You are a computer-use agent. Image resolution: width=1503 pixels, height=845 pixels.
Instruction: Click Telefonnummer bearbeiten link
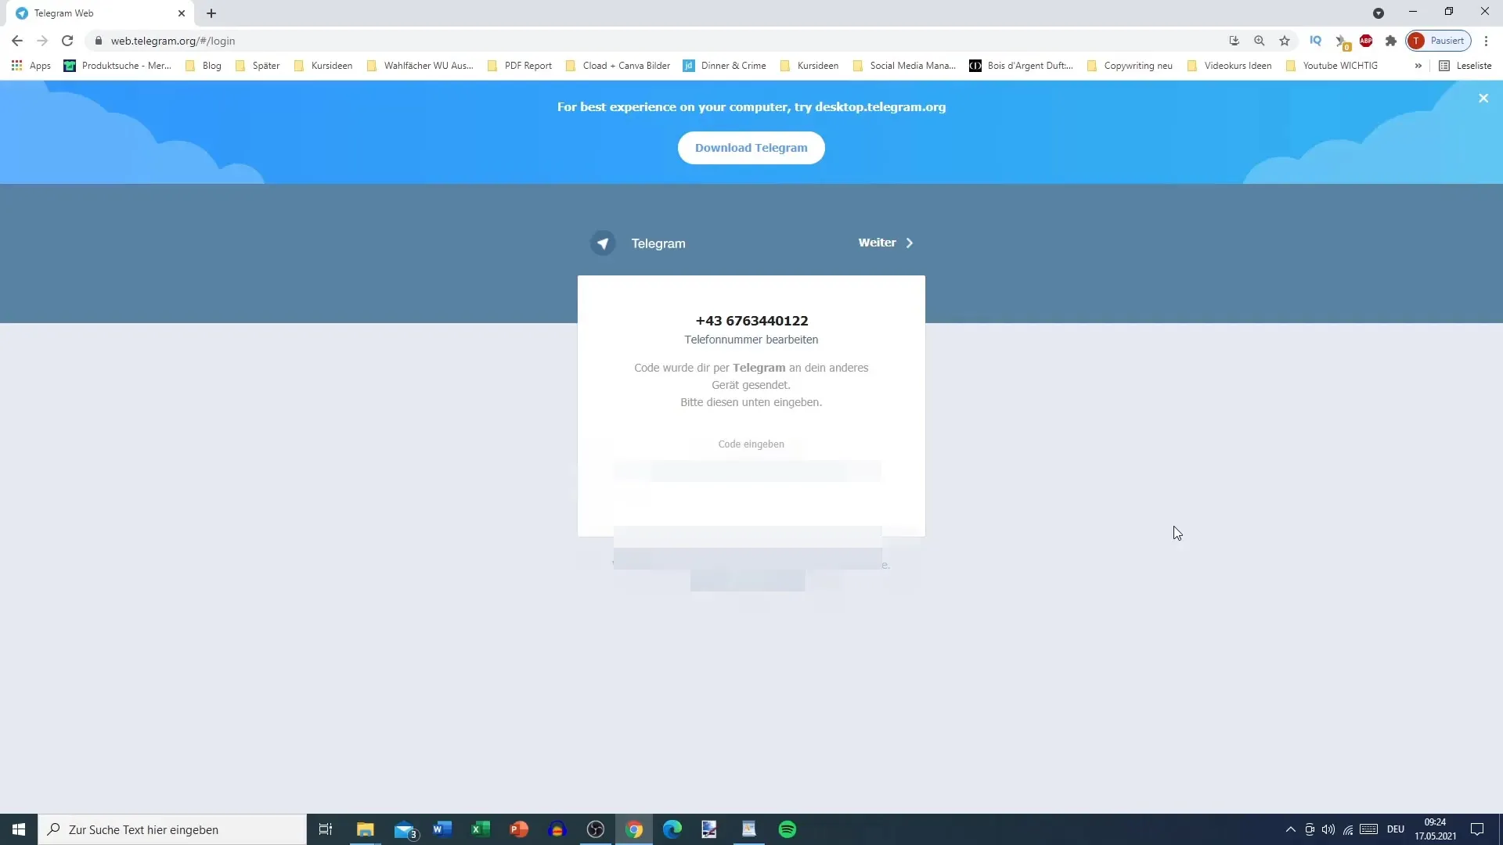point(751,339)
